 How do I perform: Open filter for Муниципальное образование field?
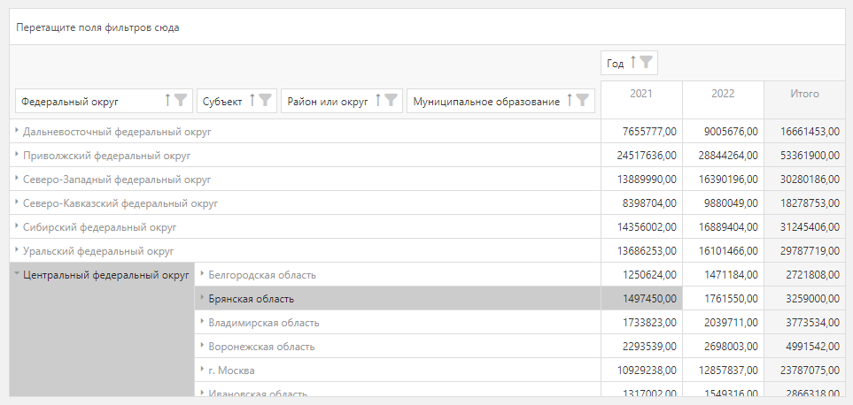[x=582, y=101]
